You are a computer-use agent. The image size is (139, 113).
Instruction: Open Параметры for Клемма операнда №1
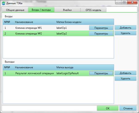coord(101,28)
